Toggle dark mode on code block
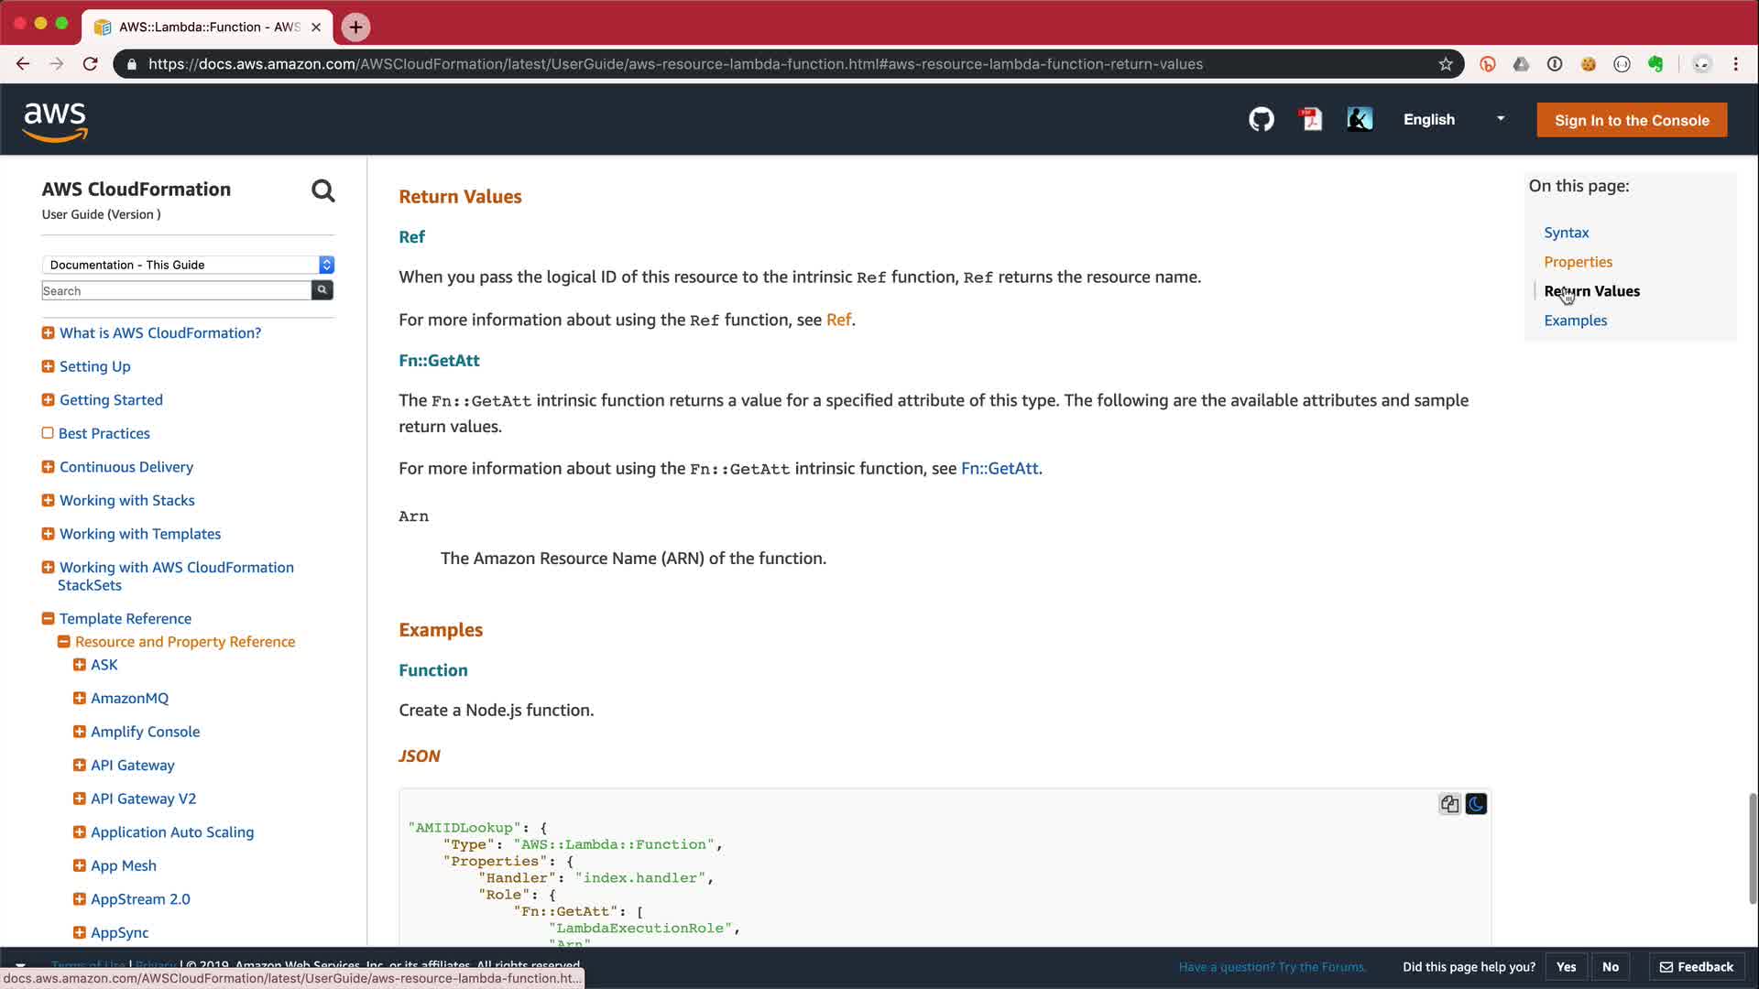The width and height of the screenshot is (1759, 989). (1476, 804)
